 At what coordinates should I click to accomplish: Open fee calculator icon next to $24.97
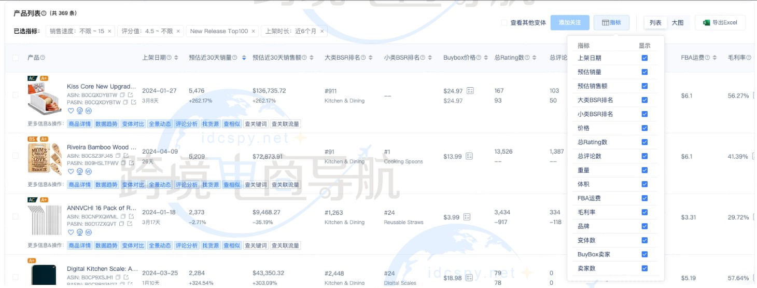coord(470,91)
